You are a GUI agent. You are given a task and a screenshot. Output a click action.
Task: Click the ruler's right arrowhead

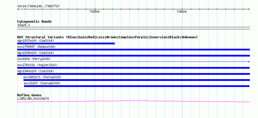click(x=249, y=9)
